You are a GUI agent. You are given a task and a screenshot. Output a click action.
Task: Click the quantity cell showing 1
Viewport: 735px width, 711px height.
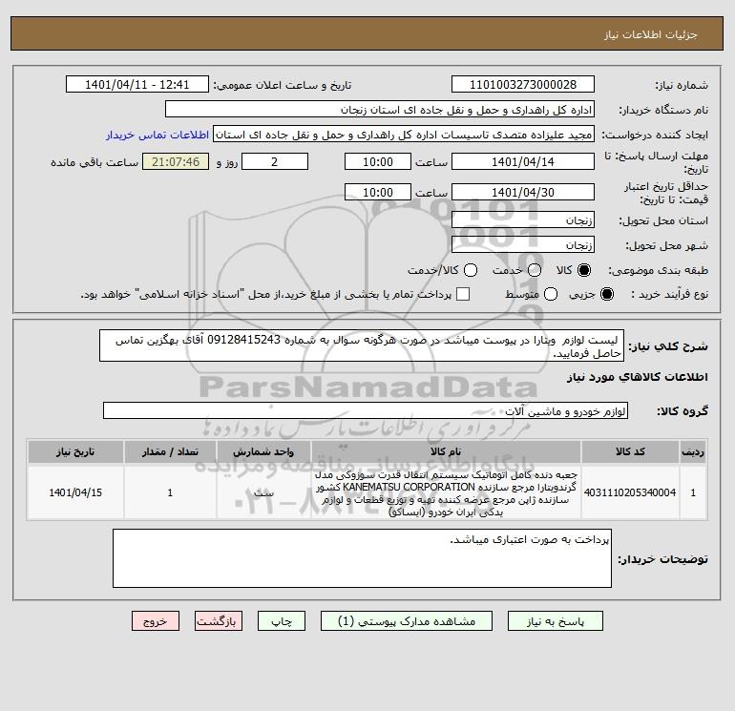170,492
